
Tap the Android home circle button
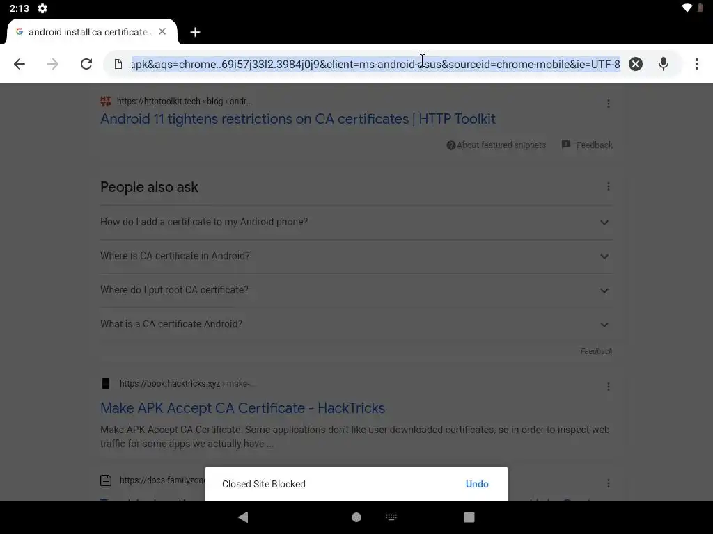point(356,517)
